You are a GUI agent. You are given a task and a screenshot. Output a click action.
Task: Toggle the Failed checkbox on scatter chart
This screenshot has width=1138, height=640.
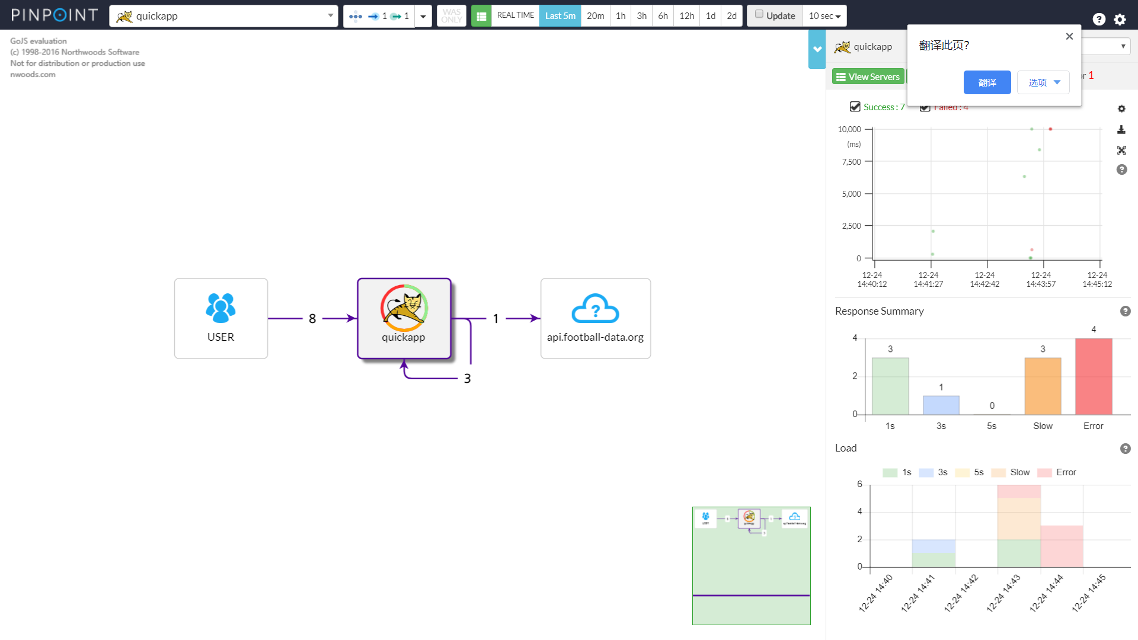click(925, 108)
